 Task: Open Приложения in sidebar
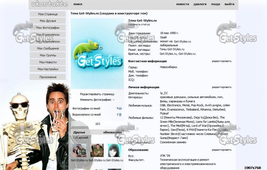[x=48, y=77]
